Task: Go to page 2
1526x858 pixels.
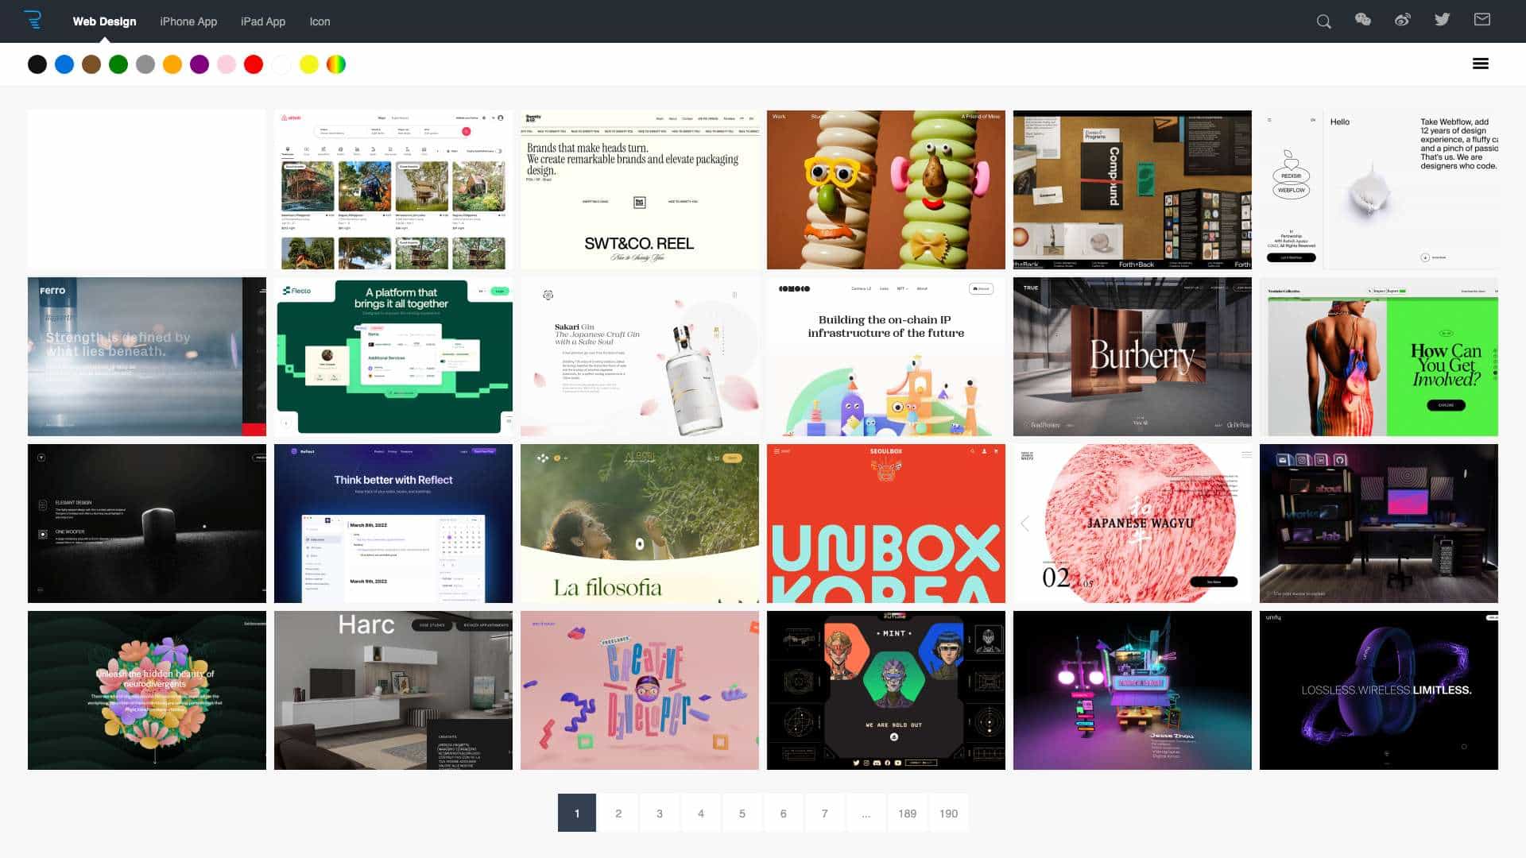Action: click(618, 813)
